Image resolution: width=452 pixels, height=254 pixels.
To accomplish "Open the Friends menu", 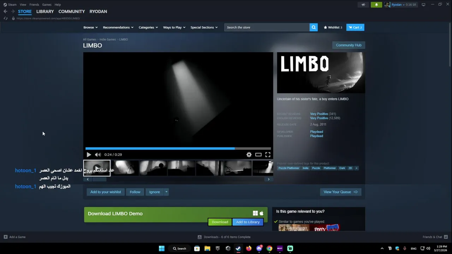I will click(x=34, y=5).
